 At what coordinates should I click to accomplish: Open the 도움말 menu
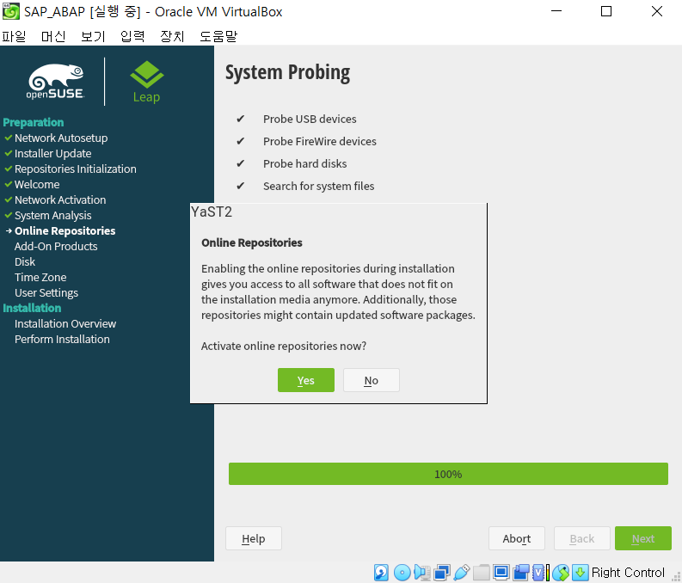[x=218, y=36]
